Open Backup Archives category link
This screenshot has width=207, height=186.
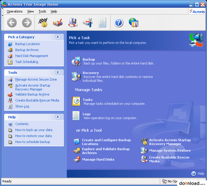coord(27,50)
